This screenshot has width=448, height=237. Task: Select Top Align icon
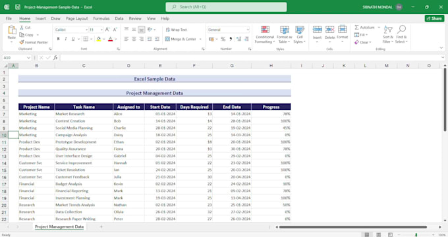coord(126,30)
